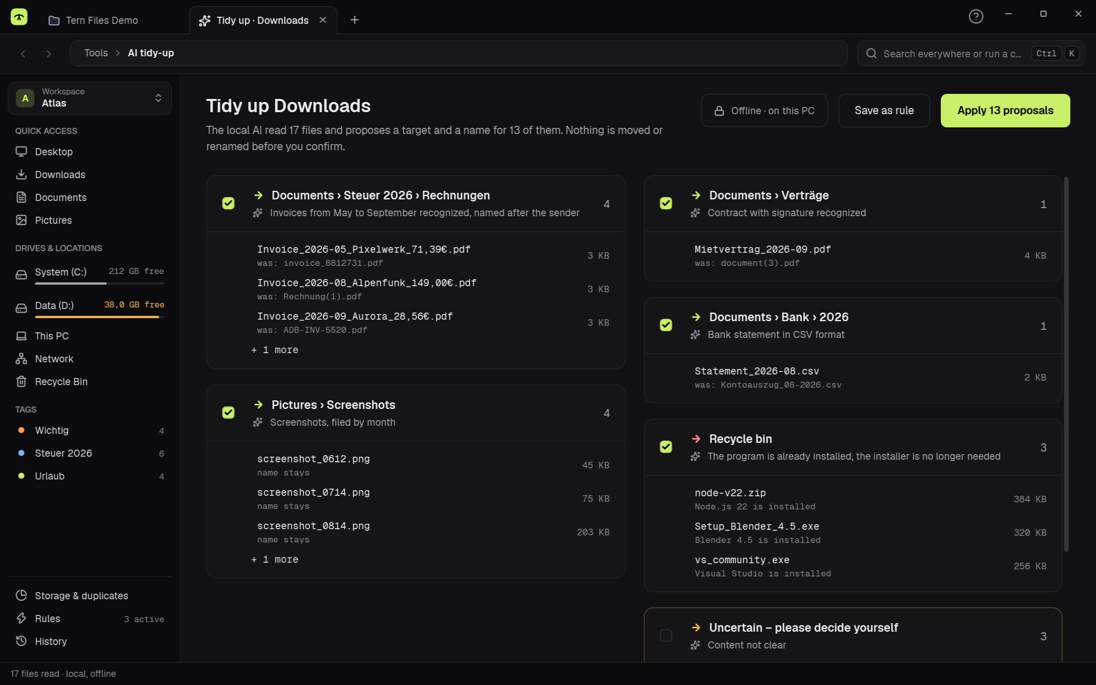Open Documents in quick access
1096x685 pixels.
tap(90, 197)
